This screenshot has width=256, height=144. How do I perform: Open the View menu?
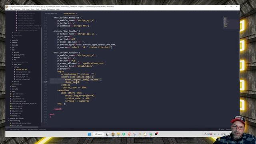tap(28, 9)
